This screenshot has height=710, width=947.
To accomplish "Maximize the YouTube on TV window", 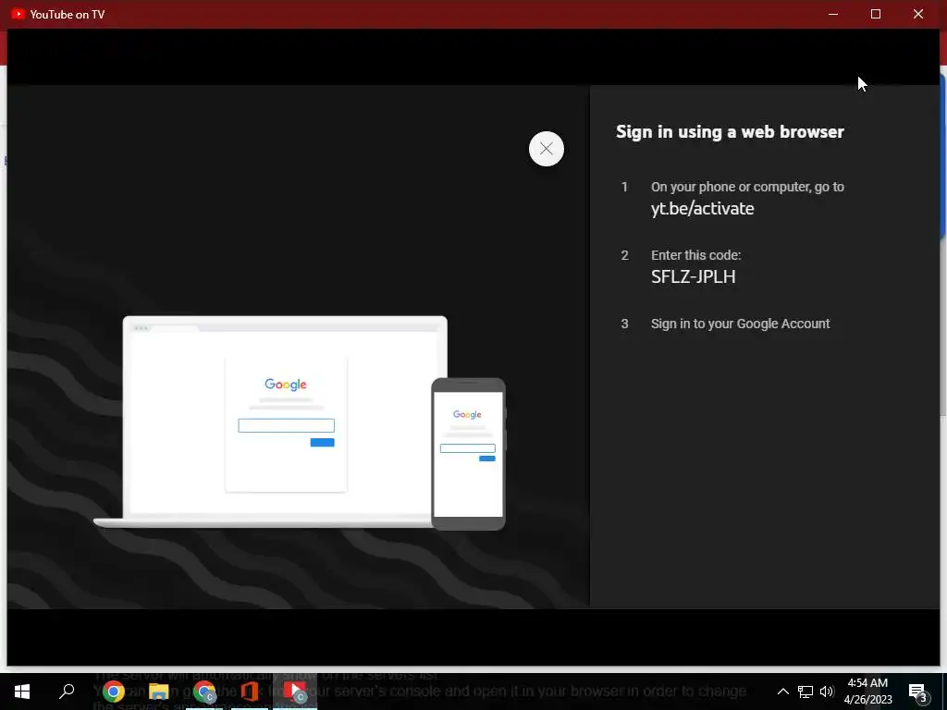I will tap(875, 14).
